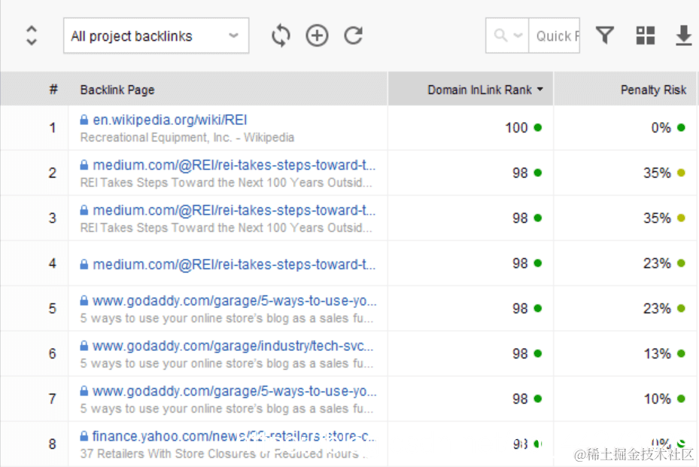Screen dimensions: 699x467
Task: Click 'Recreational Equipment, Inc. - Wikipedia' title
Action: click(x=187, y=137)
